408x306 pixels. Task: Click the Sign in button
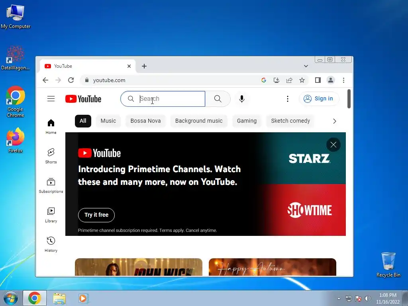coord(319,99)
